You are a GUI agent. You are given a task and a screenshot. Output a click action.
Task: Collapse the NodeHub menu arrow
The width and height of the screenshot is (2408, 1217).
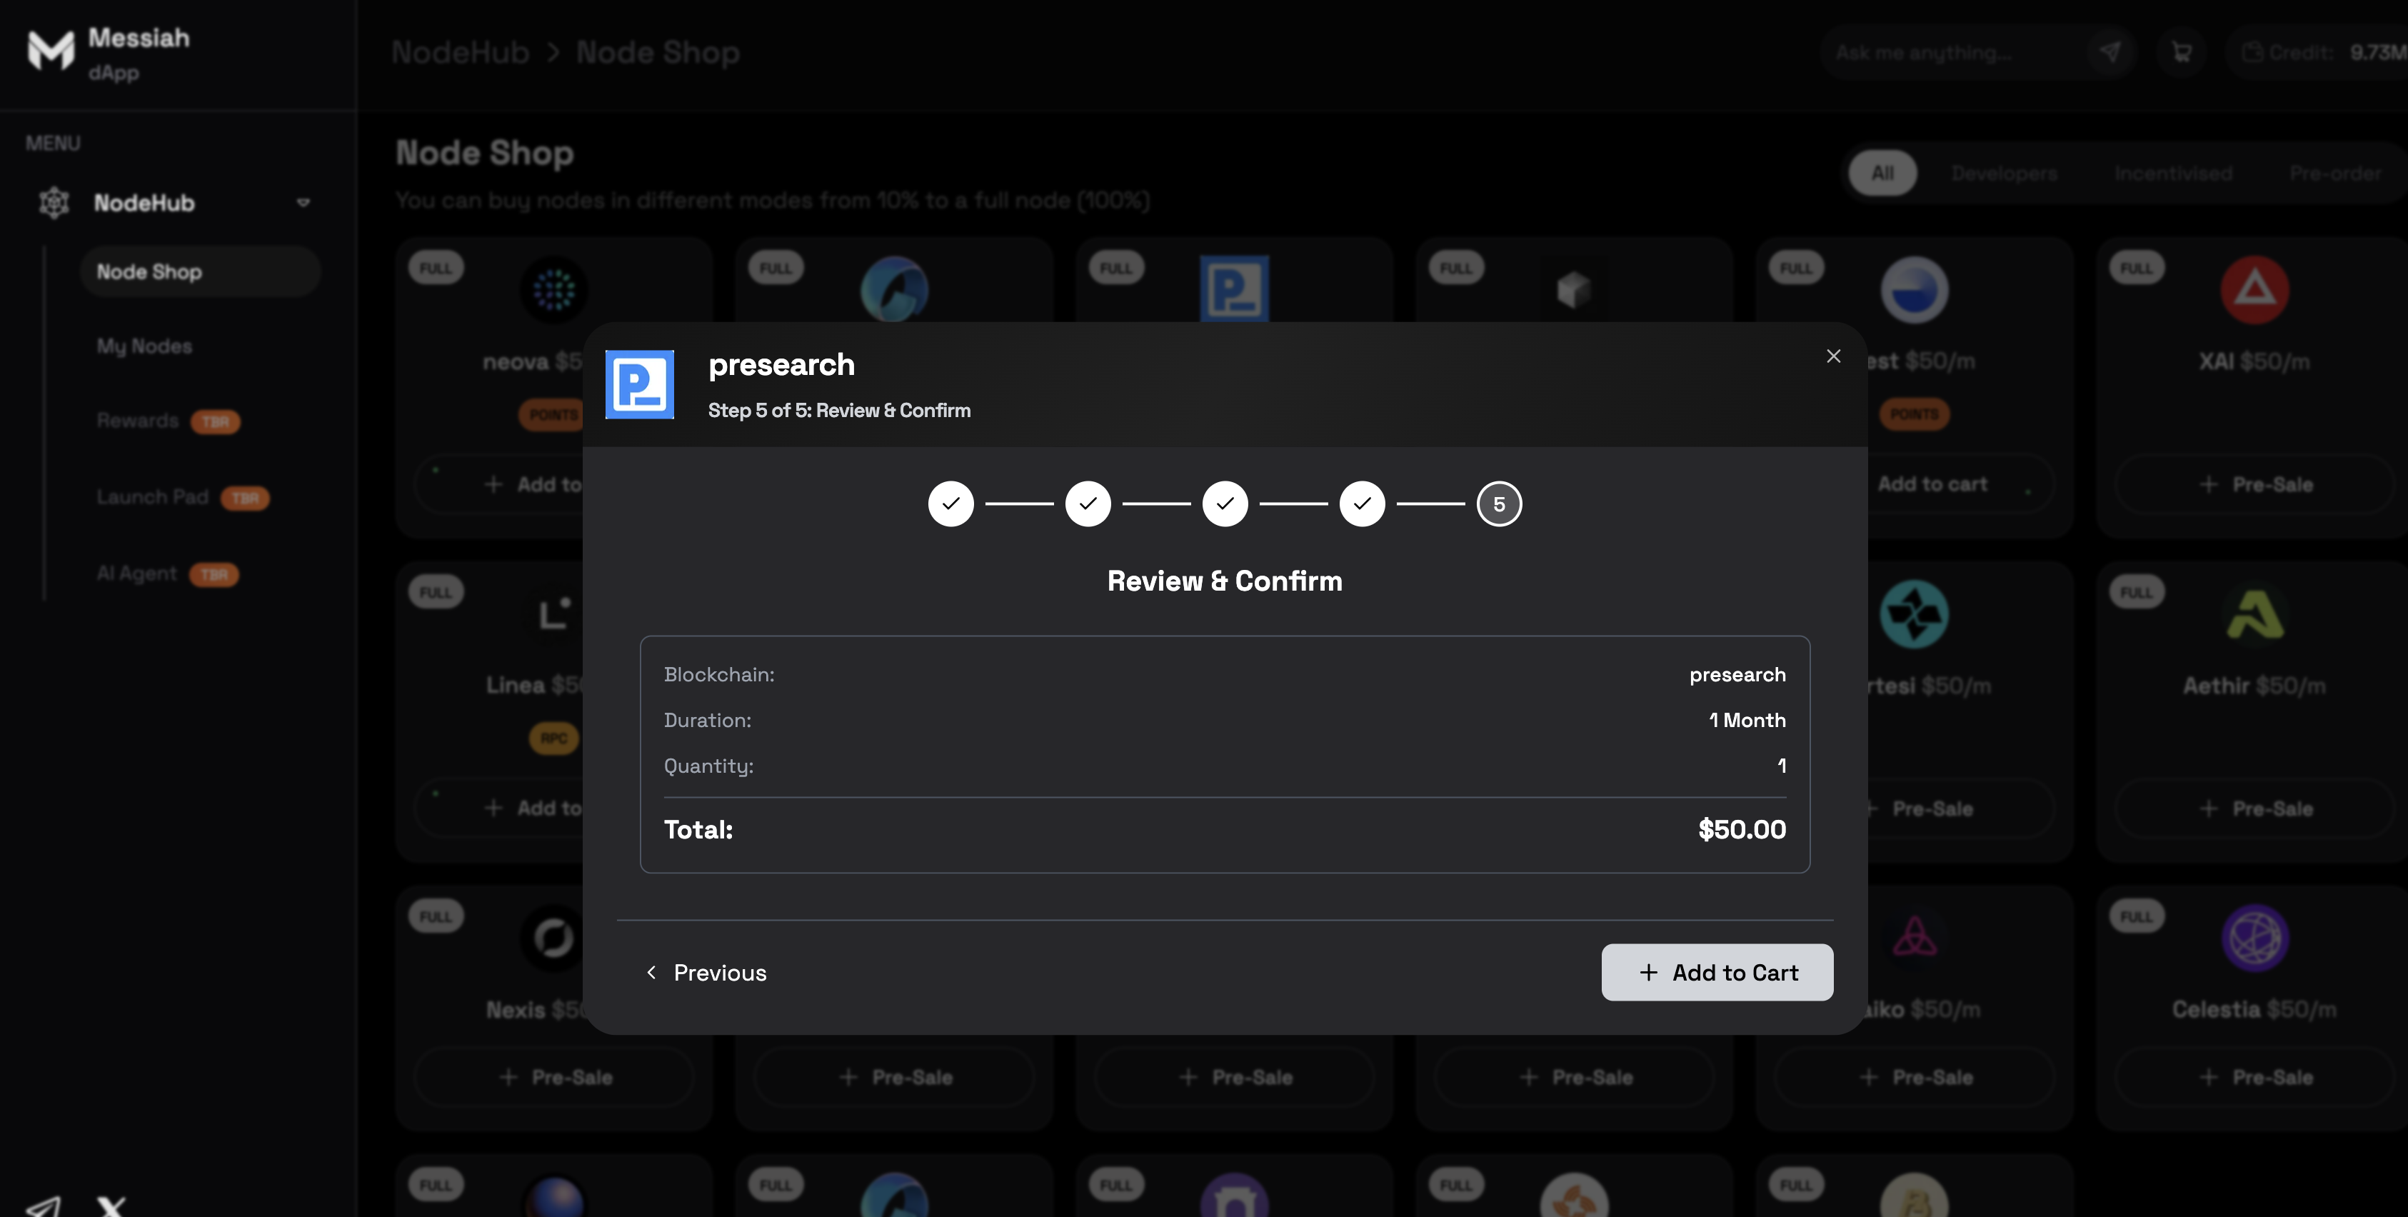[x=303, y=202]
